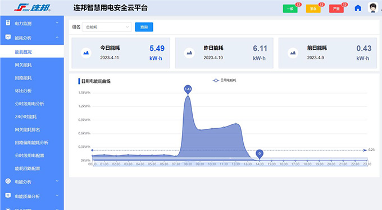Open the green 一般 alarm button
Viewport: 382px width, 210px height.
(x=290, y=9)
